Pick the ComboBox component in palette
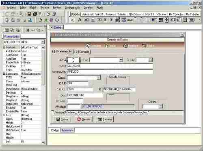203x151 pixels. [x=124, y=20]
